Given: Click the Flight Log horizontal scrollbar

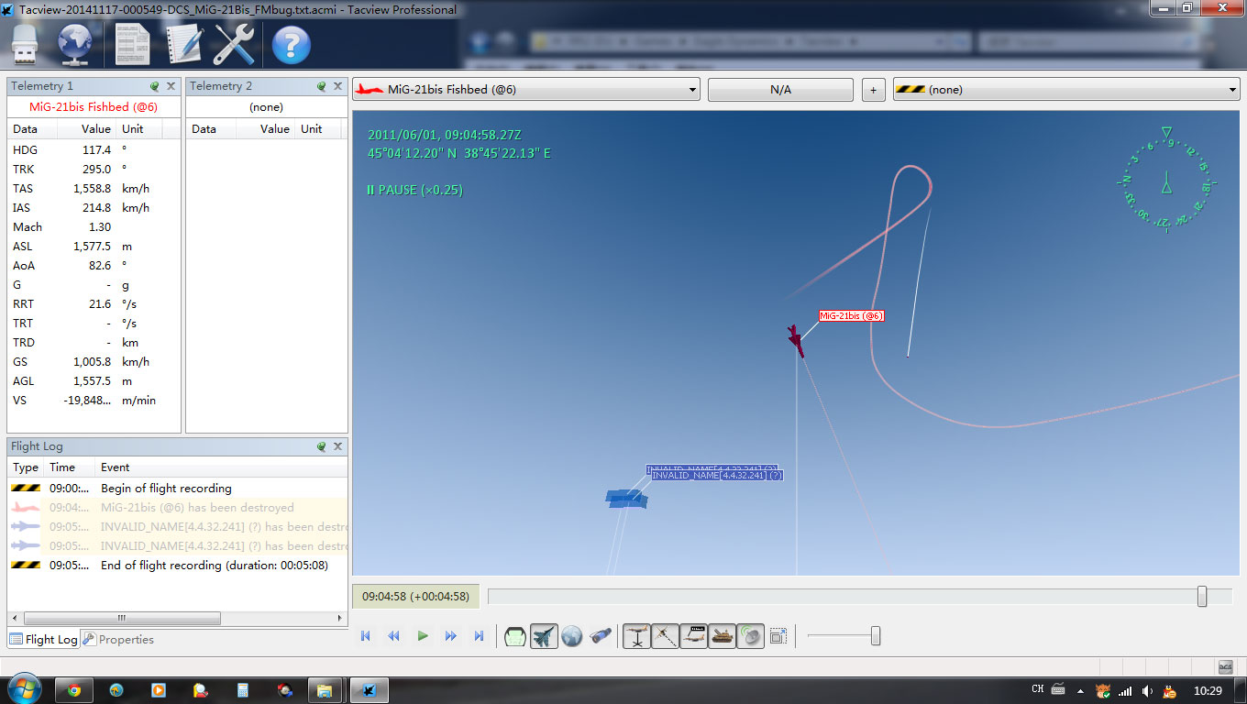Looking at the screenshot, I should click(x=122, y=619).
